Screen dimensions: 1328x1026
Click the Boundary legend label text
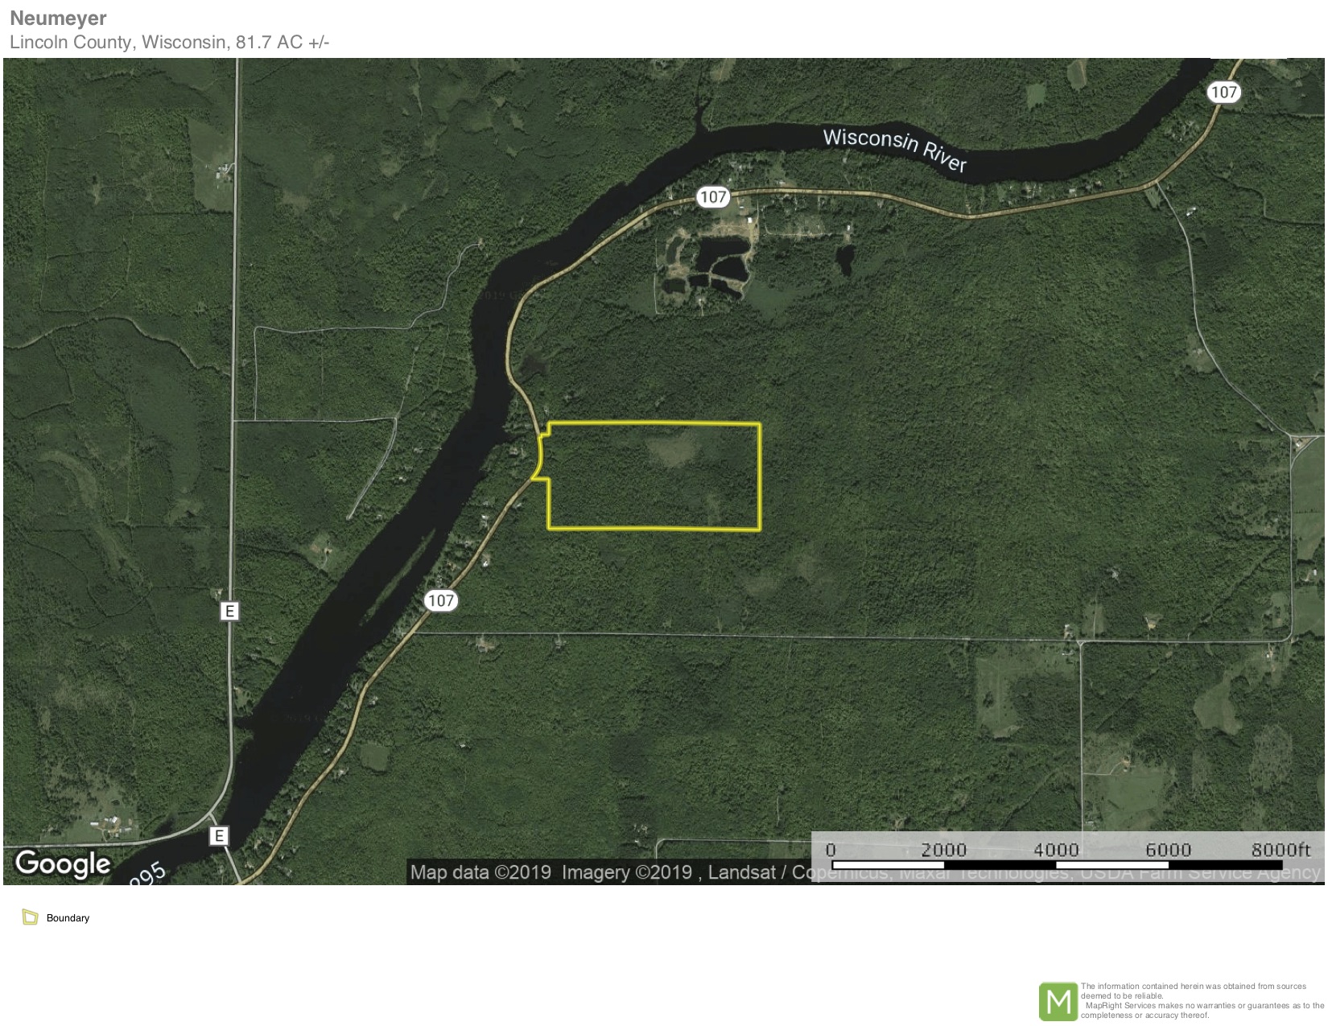(x=68, y=918)
